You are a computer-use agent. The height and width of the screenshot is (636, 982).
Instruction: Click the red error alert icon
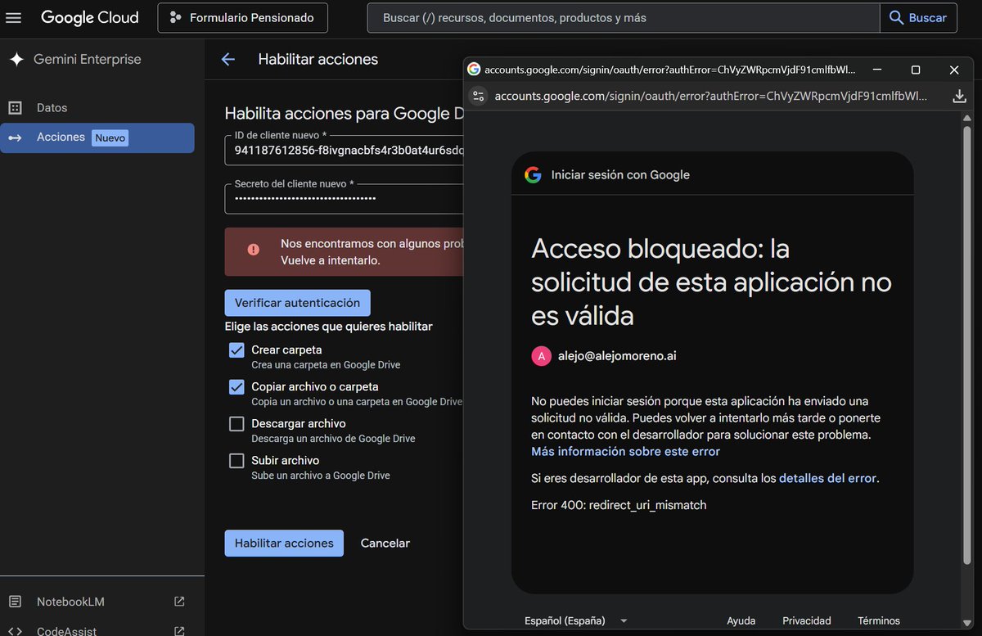pos(254,250)
